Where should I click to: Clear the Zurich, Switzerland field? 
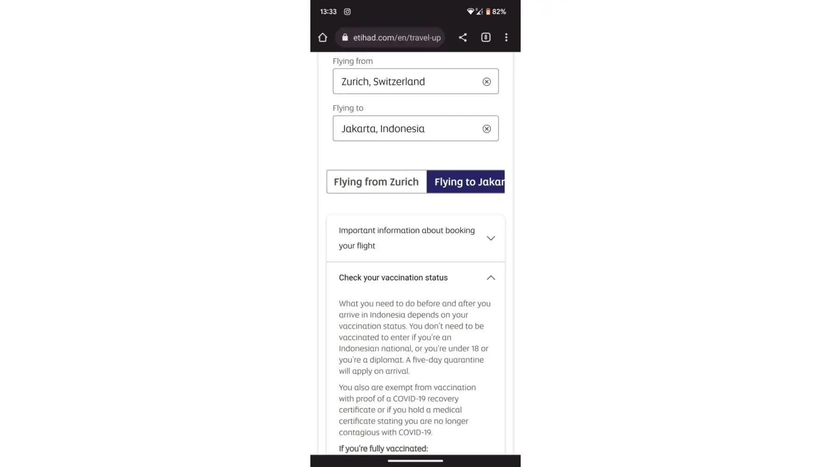coord(487,82)
